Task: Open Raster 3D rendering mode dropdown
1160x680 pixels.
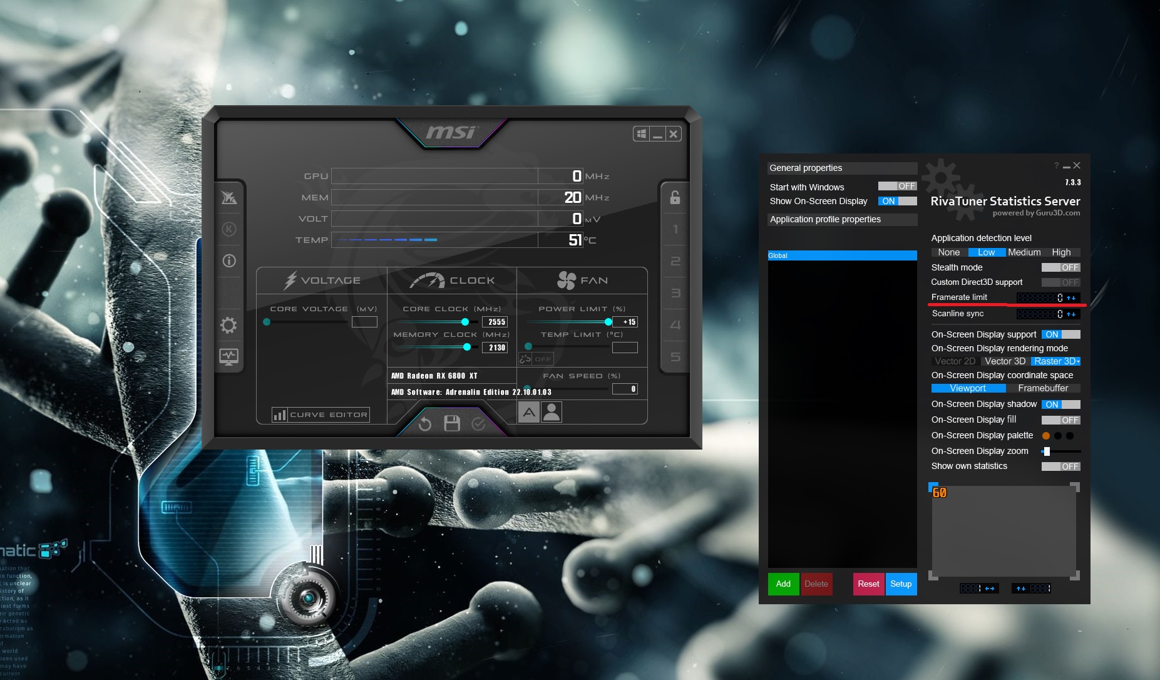Action: tap(1056, 361)
